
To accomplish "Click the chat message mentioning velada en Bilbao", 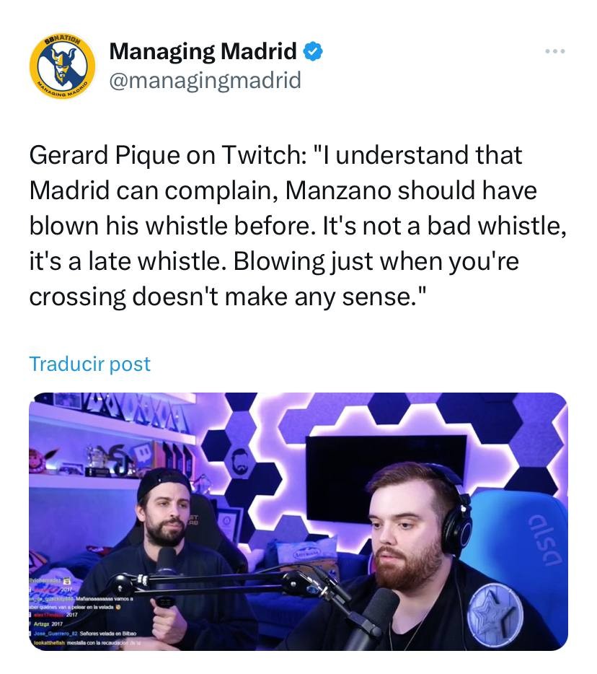I will click(85, 634).
